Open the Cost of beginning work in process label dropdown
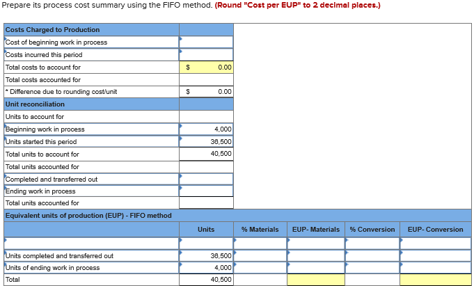Screen dimensions: 474x286 pyautogui.click(x=92, y=42)
